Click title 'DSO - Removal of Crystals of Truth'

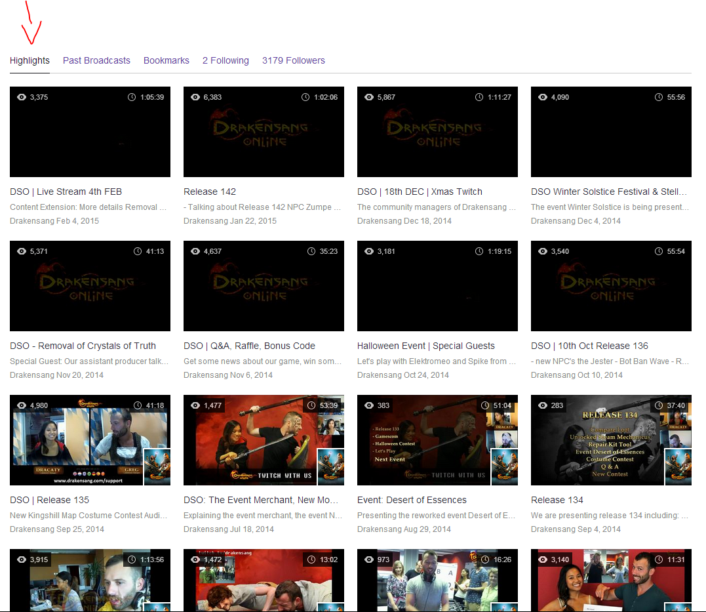83,346
